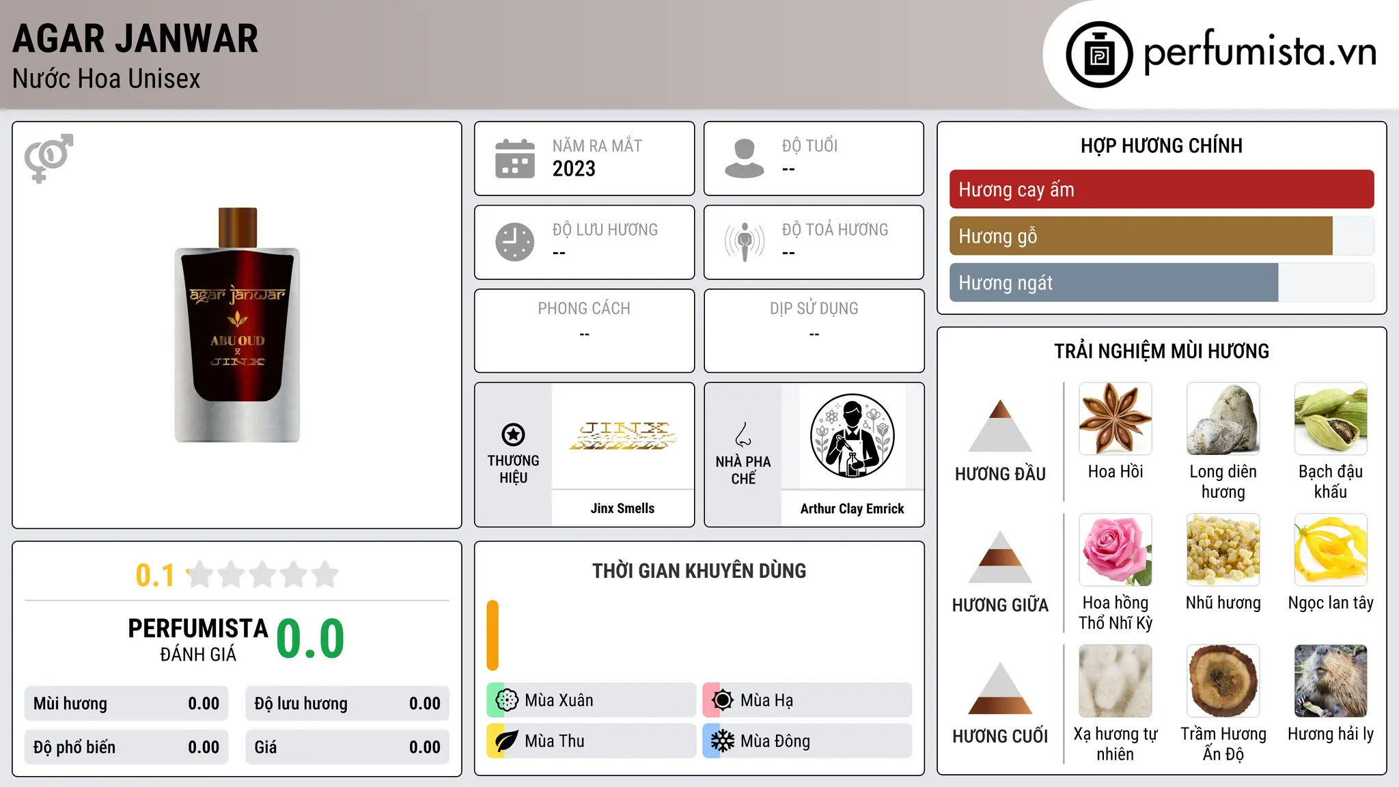Click the Thời gian khuyên dùng heading
The width and height of the screenshot is (1399, 787).
699,570
